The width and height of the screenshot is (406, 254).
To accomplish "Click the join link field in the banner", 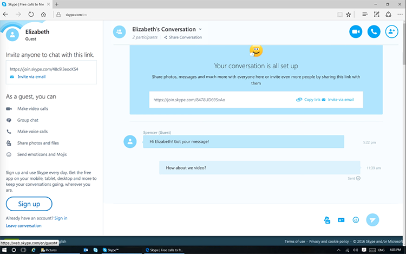I will click(256, 100).
